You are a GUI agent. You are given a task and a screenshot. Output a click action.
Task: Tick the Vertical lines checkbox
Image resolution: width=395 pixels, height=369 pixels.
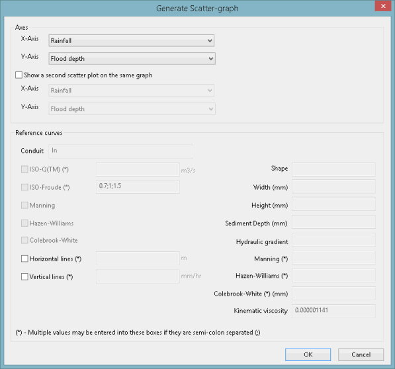[x=24, y=276]
